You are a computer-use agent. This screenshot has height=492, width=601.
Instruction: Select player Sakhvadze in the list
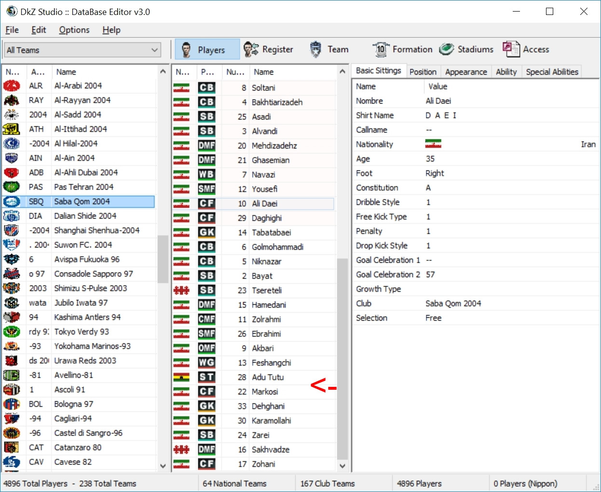254,450
